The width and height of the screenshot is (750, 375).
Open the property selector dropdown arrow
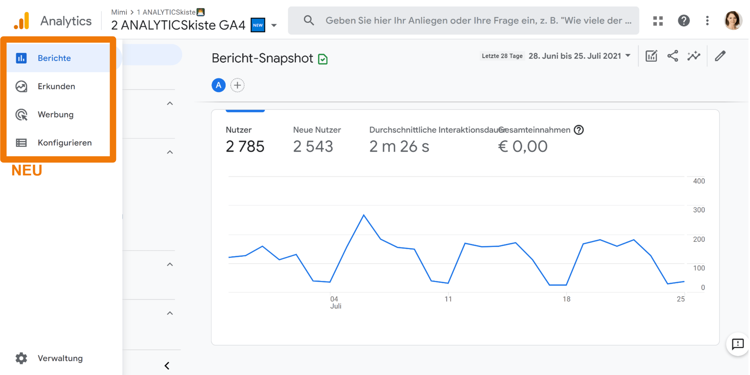(274, 25)
